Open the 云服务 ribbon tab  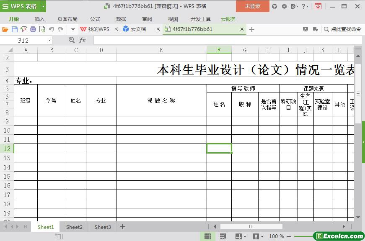pyautogui.click(x=228, y=19)
